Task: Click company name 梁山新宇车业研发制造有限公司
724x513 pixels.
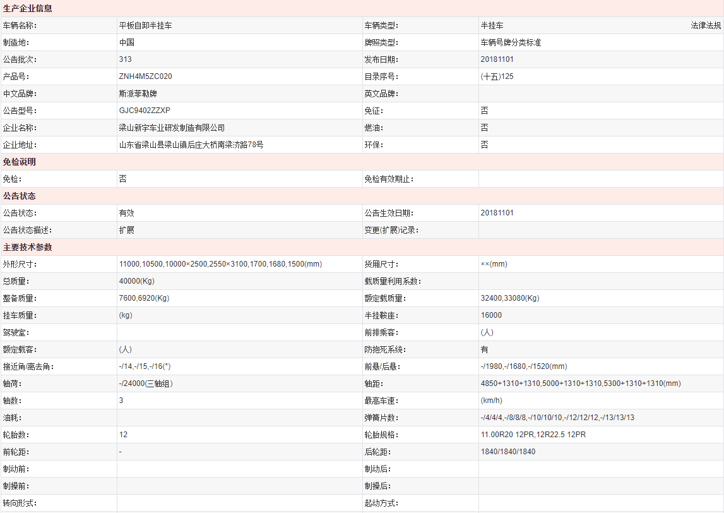Action: tap(172, 128)
